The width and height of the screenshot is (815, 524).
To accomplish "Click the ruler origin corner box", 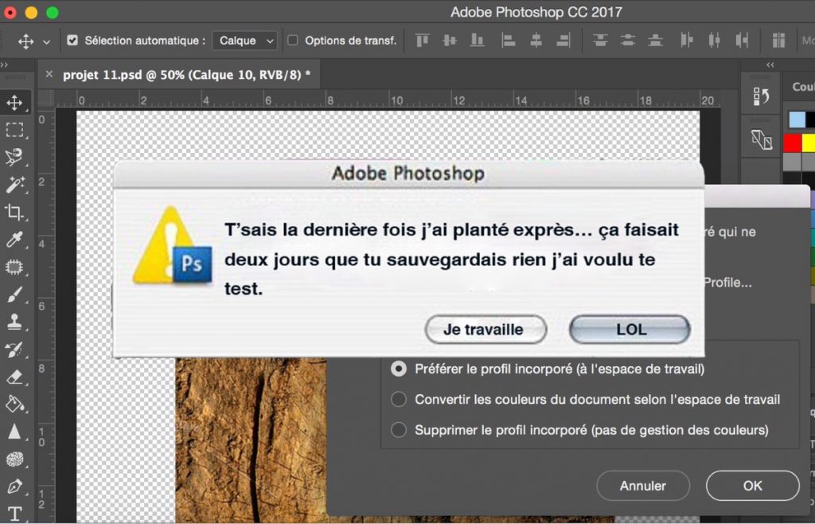I will point(45,100).
